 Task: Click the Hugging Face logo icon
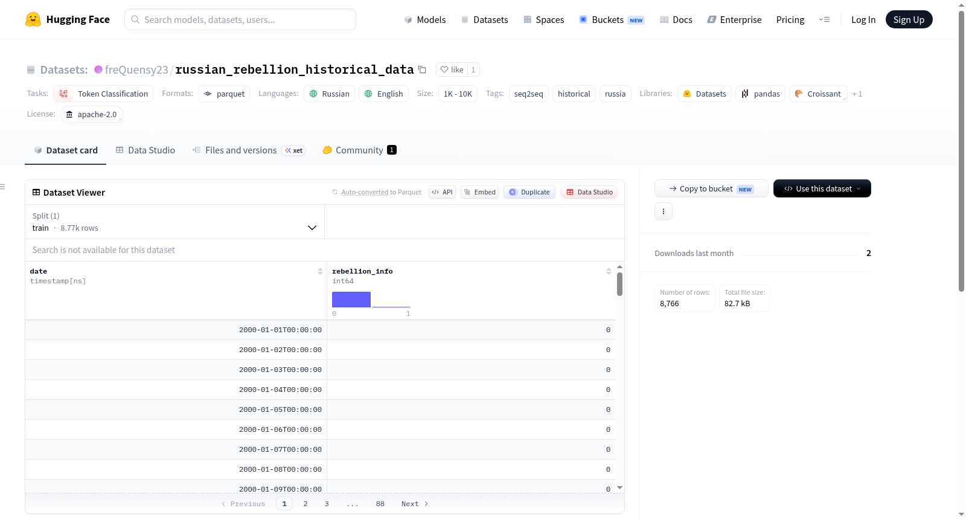coord(33,19)
